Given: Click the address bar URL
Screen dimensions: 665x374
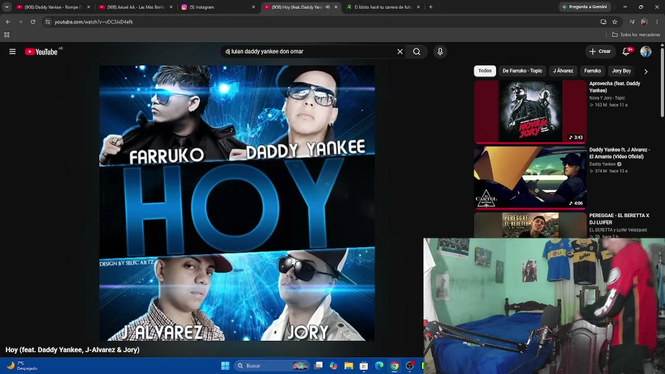Looking at the screenshot, I should point(94,22).
